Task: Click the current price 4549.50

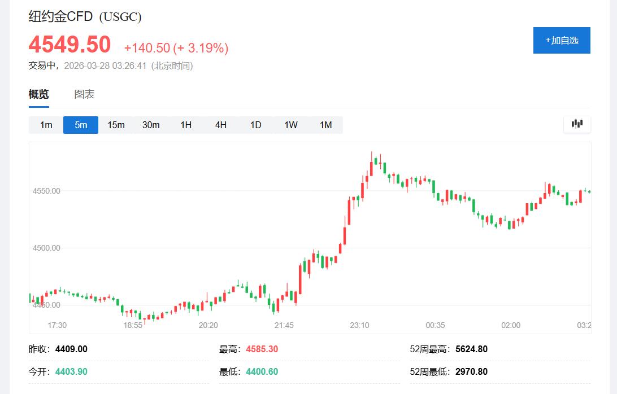Action: (x=68, y=44)
